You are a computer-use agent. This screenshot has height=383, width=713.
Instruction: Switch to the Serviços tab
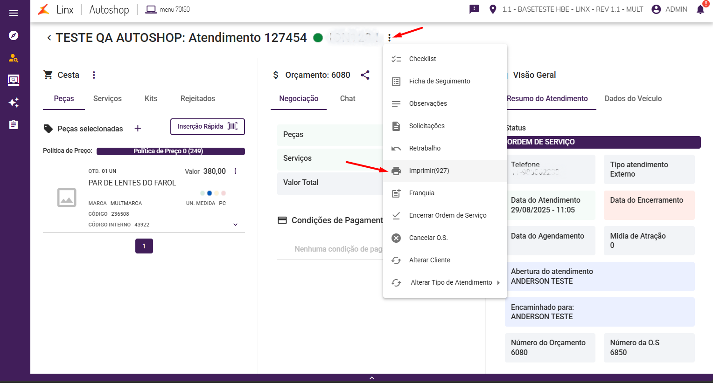[x=107, y=99]
